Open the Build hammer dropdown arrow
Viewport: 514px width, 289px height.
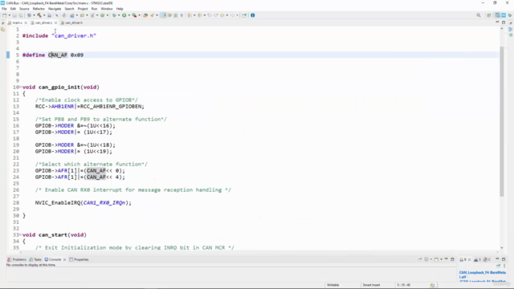(44, 15)
